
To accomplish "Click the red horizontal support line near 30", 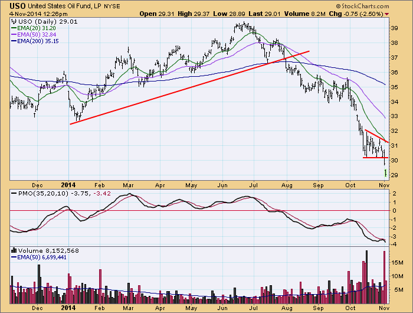I will pos(375,158).
